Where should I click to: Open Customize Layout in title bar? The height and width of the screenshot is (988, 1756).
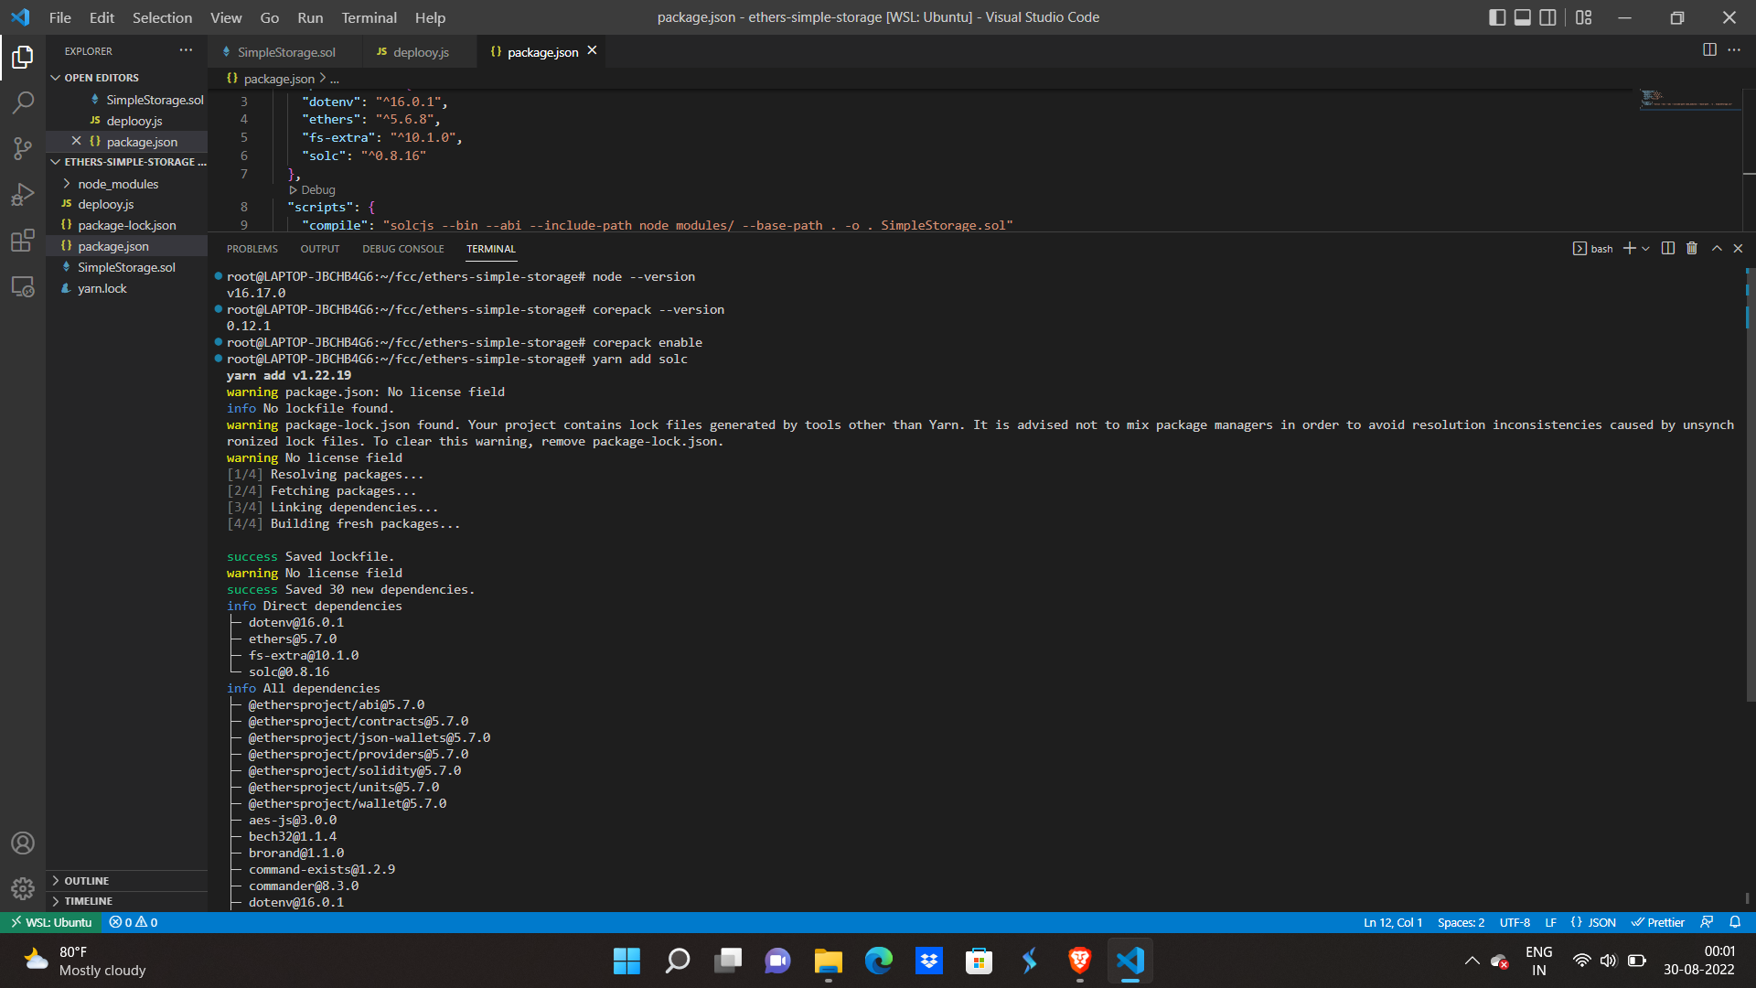coord(1584,17)
